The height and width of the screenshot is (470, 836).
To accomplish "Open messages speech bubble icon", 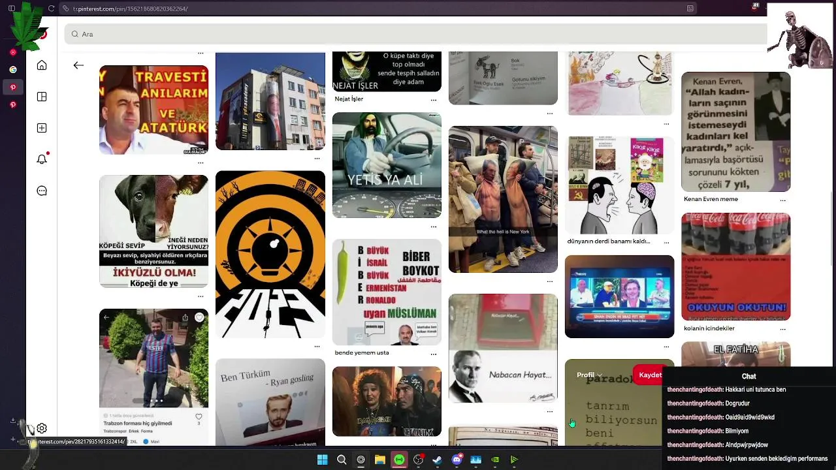I will pyautogui.click(x=42, y=191).
